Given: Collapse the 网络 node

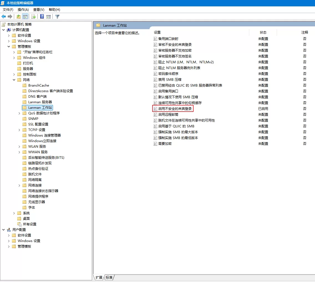Looking at the screenshot, I should pyautogui.click(x=14, y=80).
